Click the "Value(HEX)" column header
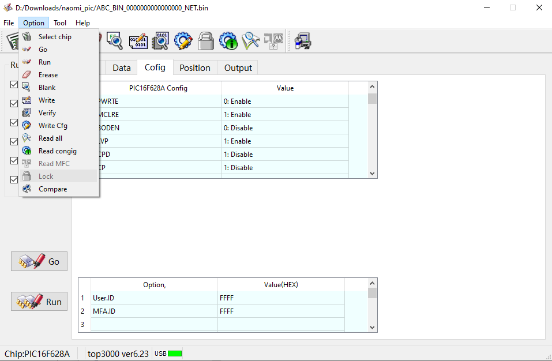Viewport: 552px width, 361px height. point(281,285)
